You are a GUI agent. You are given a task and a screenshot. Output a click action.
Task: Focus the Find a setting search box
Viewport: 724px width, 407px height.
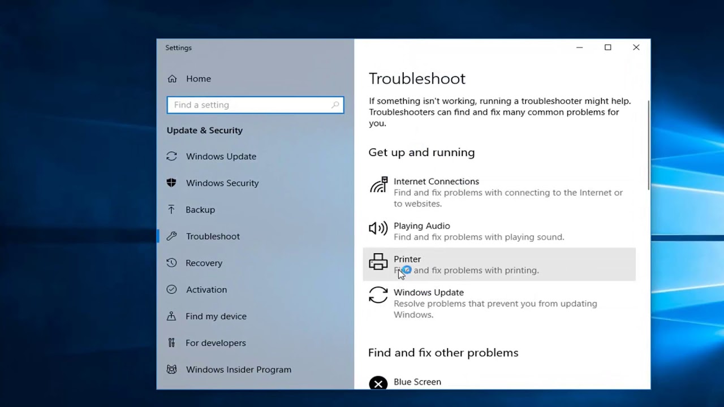click(255, 105)
